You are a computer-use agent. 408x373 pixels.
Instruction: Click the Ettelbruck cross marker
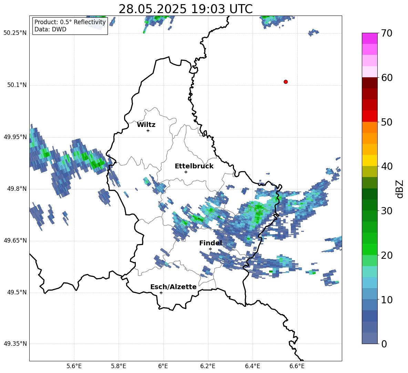(x=186, y=172)
